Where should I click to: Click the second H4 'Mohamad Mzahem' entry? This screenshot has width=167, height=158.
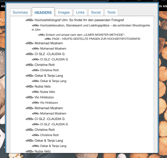point(49,113)
